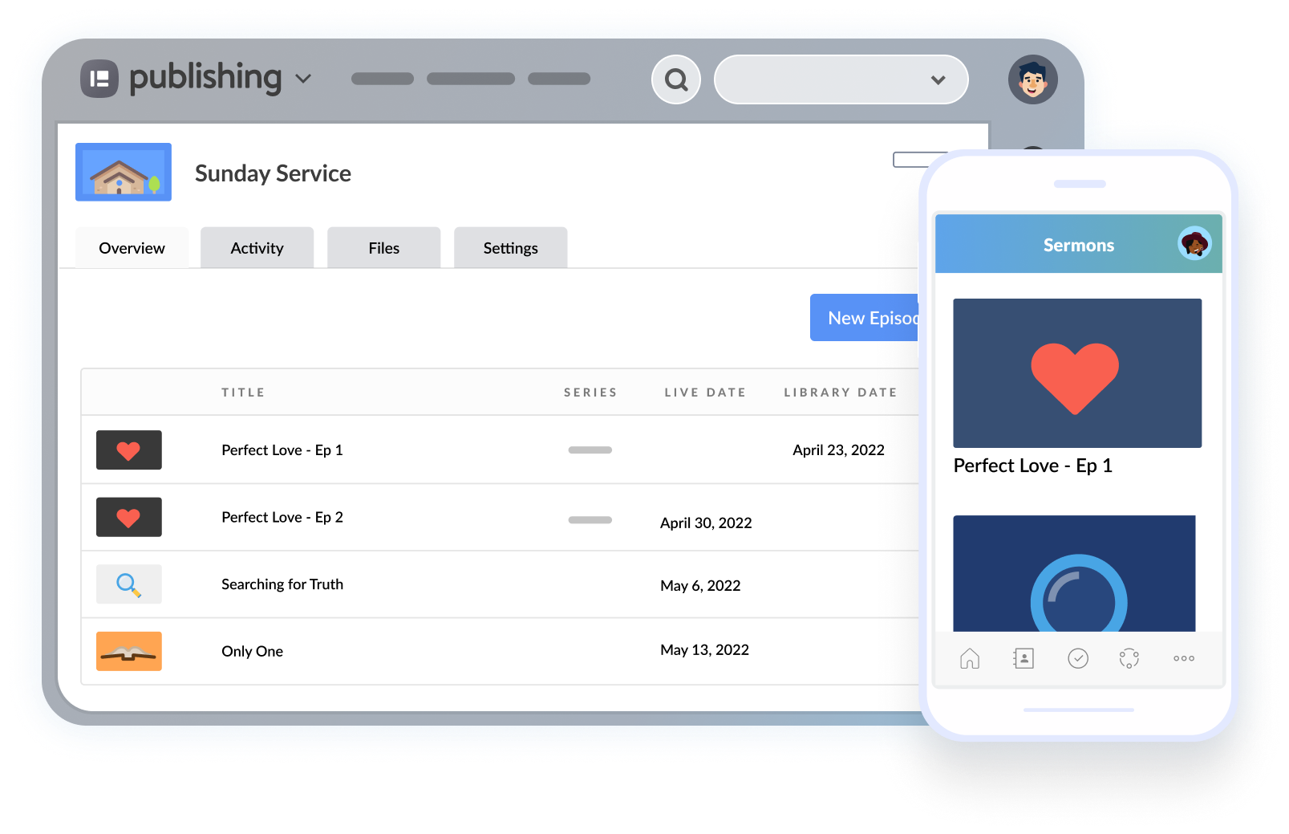The width and height of the screenshot is (1289, 834).
Task: Tap Perfect Love Ep 1 heart artwork
Action: [1076, 373]
